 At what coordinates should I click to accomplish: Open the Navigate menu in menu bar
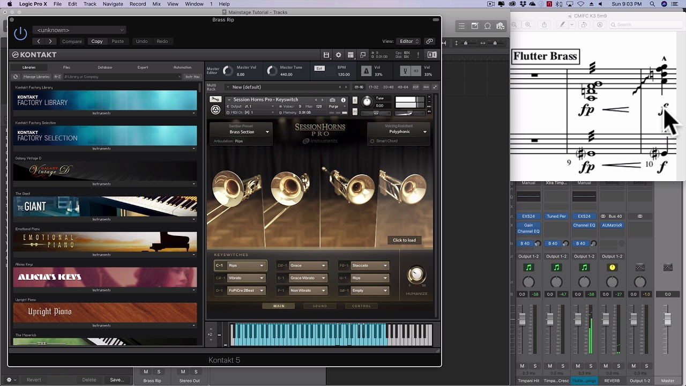113,4
